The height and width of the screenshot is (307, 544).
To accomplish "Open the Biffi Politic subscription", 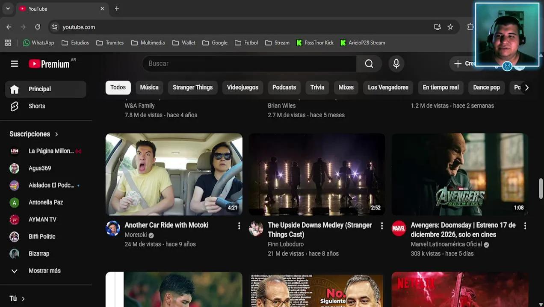I will pos(46,236).
